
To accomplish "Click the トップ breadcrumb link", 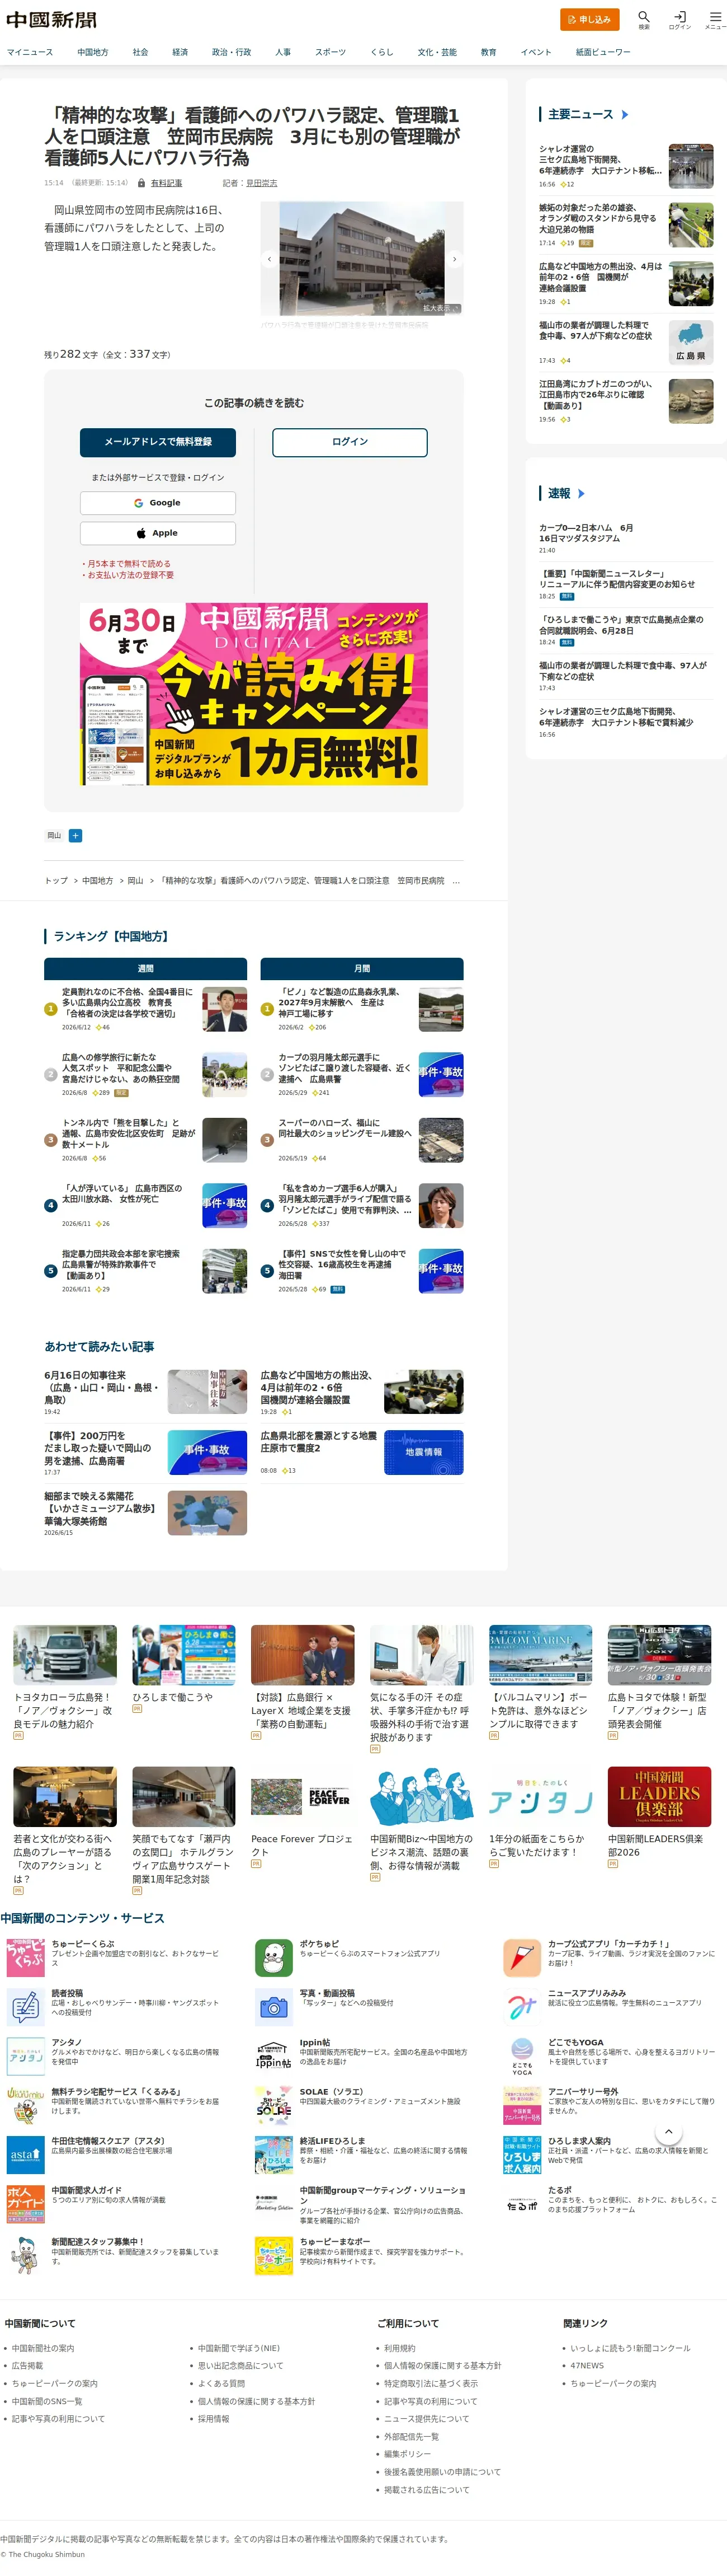I will point(56,881).
